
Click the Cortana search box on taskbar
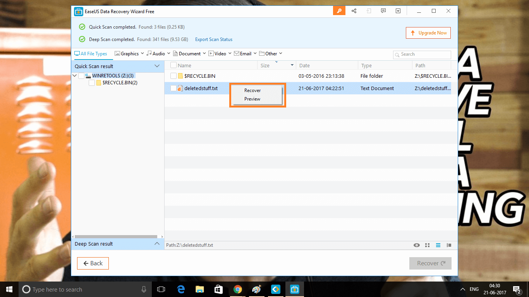tap(84, 289)
